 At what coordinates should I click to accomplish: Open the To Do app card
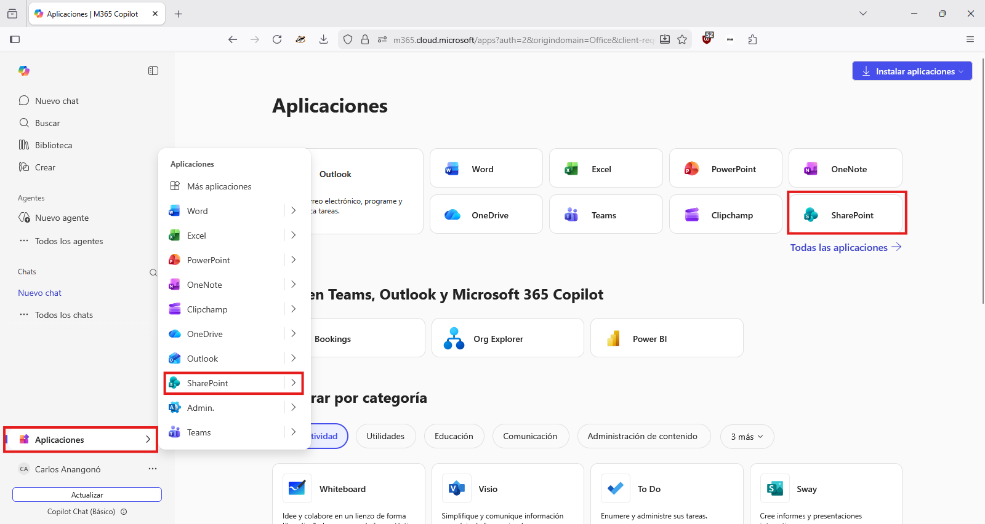[667, 494]
